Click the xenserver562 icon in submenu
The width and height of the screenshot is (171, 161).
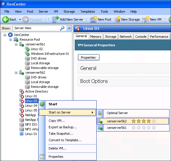click(x=100, y=121)
